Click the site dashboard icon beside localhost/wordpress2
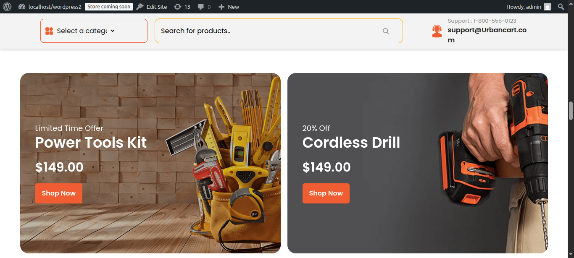This screenshot has width=574, height=258. [22, 7]
